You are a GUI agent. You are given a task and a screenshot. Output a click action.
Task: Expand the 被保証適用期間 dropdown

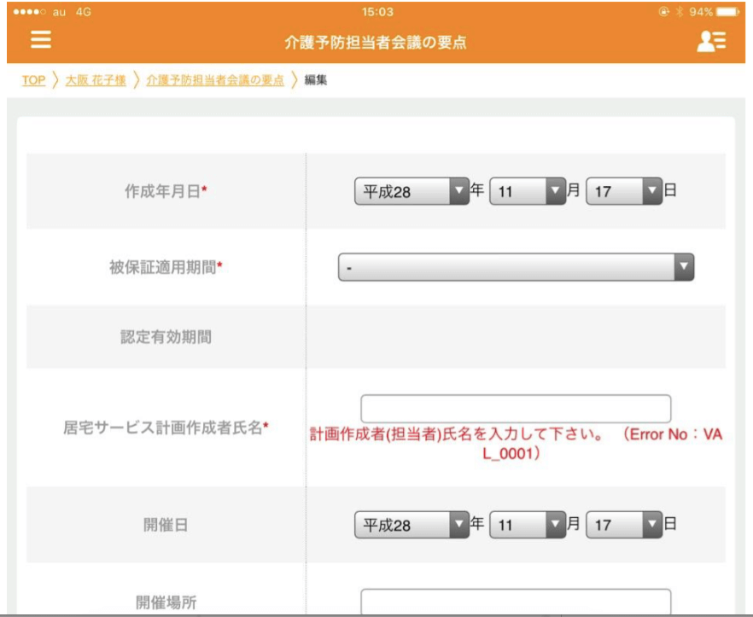pyautogui.click(x=516, y=268)
